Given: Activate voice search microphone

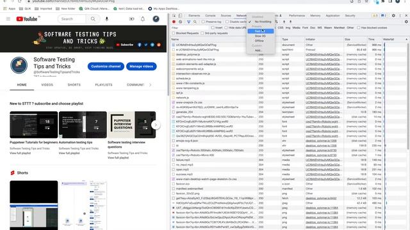Looking at the screenshot, I should pyautogui.click(x=107, y=19).
